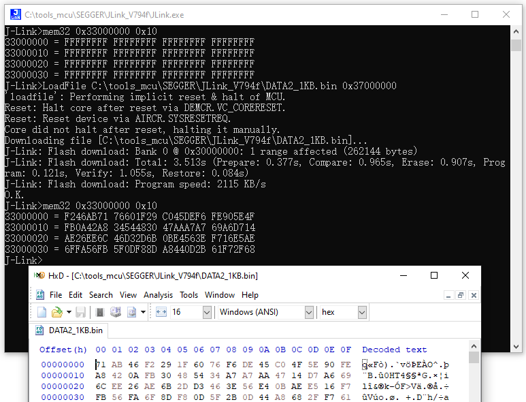The width and height of the screenshot is (526, 402).
Task: Expand the disk image dropdown arrow
Action: [x=144, y=312]
